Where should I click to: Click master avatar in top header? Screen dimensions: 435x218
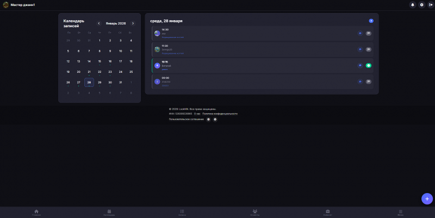(x=6, y=5)
